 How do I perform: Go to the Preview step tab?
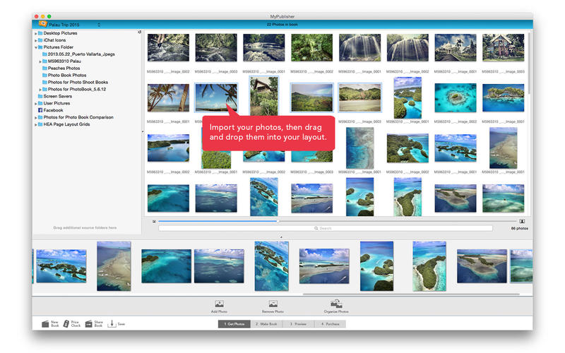[299, 323]
